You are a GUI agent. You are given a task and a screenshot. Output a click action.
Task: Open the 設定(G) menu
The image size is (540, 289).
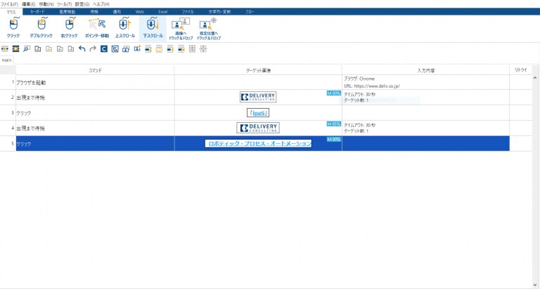82,4
